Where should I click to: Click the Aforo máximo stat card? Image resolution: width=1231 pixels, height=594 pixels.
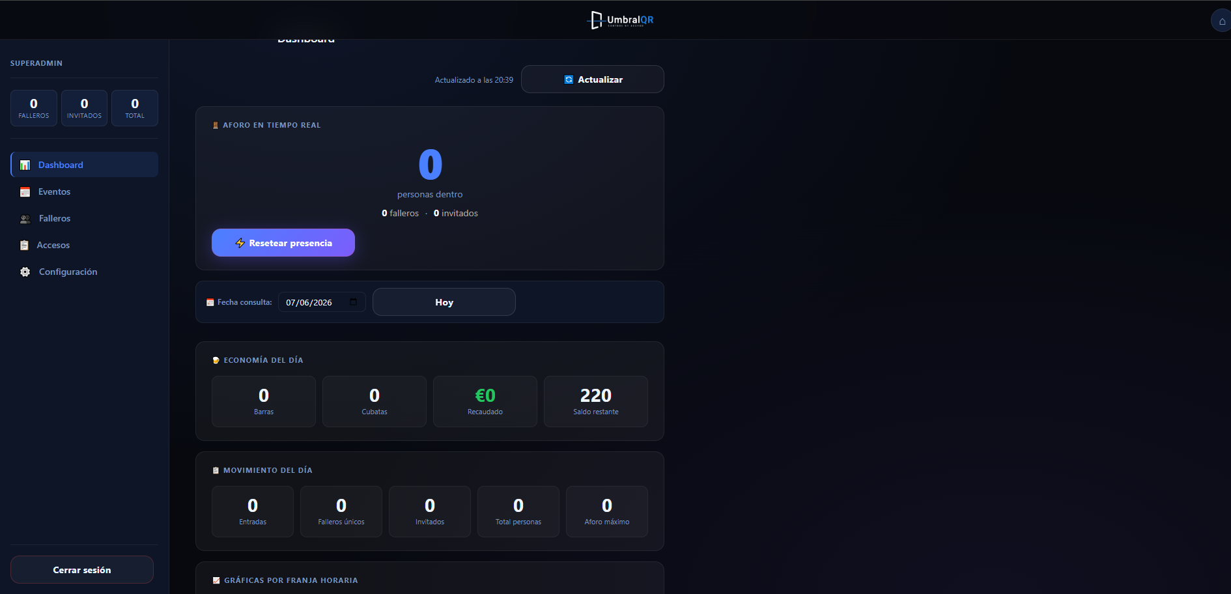[607, 511]
